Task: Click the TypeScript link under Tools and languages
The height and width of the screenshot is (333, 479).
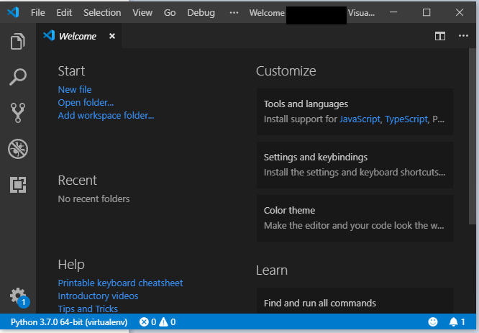Action: 406,119
